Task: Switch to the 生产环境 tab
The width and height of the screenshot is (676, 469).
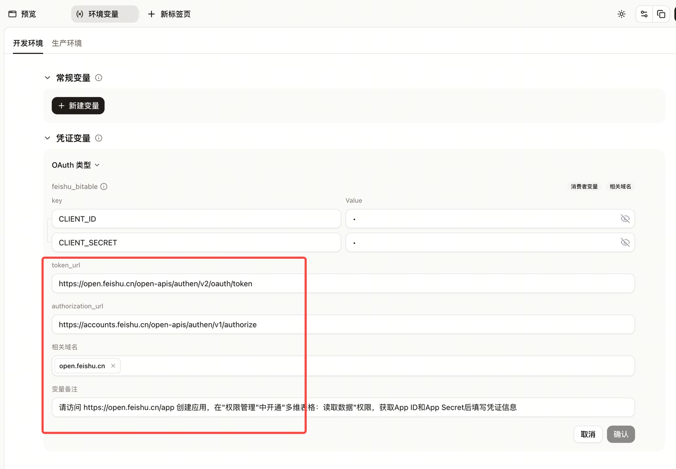Action: [x=67, y=43]
